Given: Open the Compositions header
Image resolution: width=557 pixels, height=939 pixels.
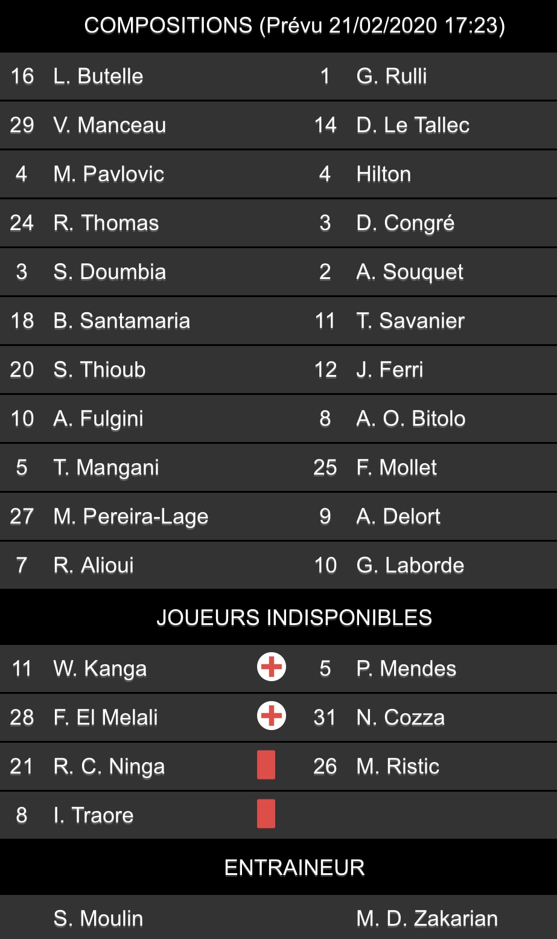Looking at the screenshot, I should (x=294, y=25).
